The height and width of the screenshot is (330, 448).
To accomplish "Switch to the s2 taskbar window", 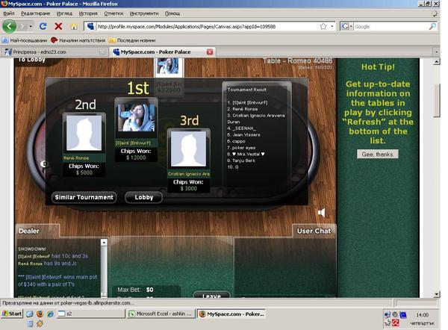I will click(x=91, y=314).
